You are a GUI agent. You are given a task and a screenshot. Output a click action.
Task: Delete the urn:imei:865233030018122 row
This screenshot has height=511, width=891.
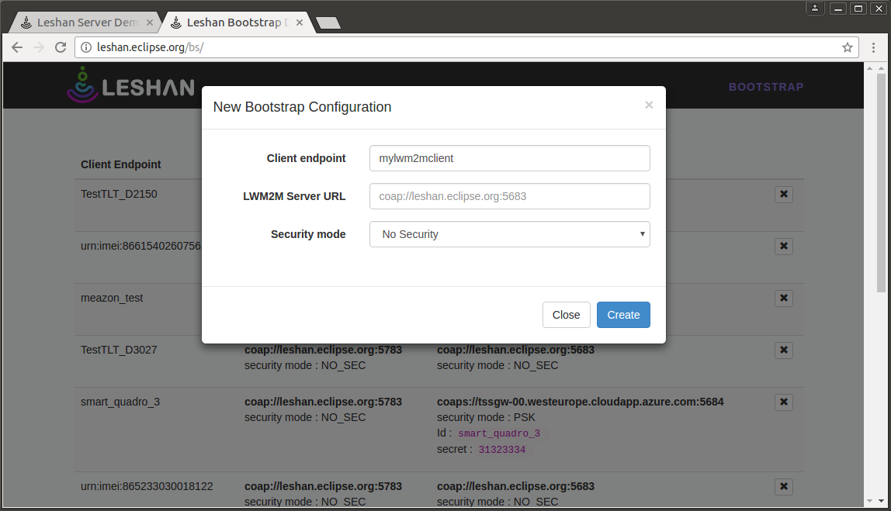784,487
